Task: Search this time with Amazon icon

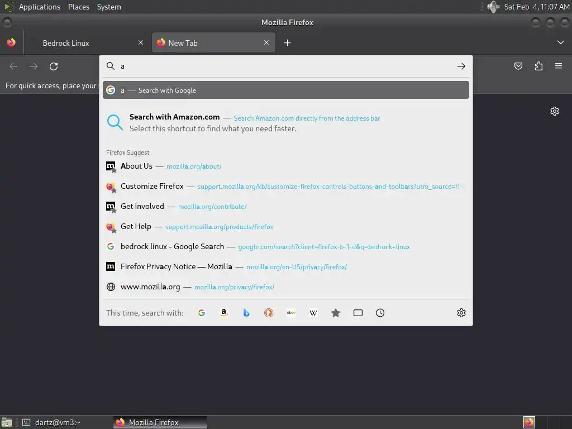Action: tap(224, 313)
